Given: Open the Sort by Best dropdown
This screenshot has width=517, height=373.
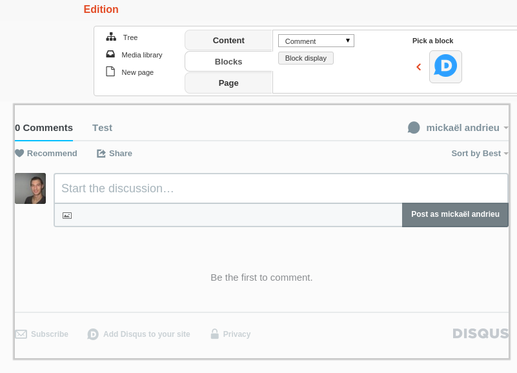Looking at the screenshot, I should (480, 153).
